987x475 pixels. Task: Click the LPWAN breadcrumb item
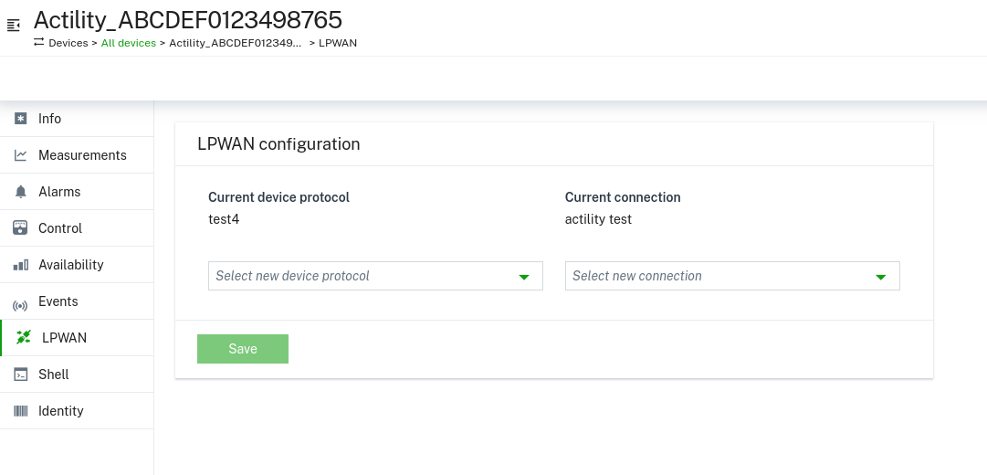(x=338, y=43)
